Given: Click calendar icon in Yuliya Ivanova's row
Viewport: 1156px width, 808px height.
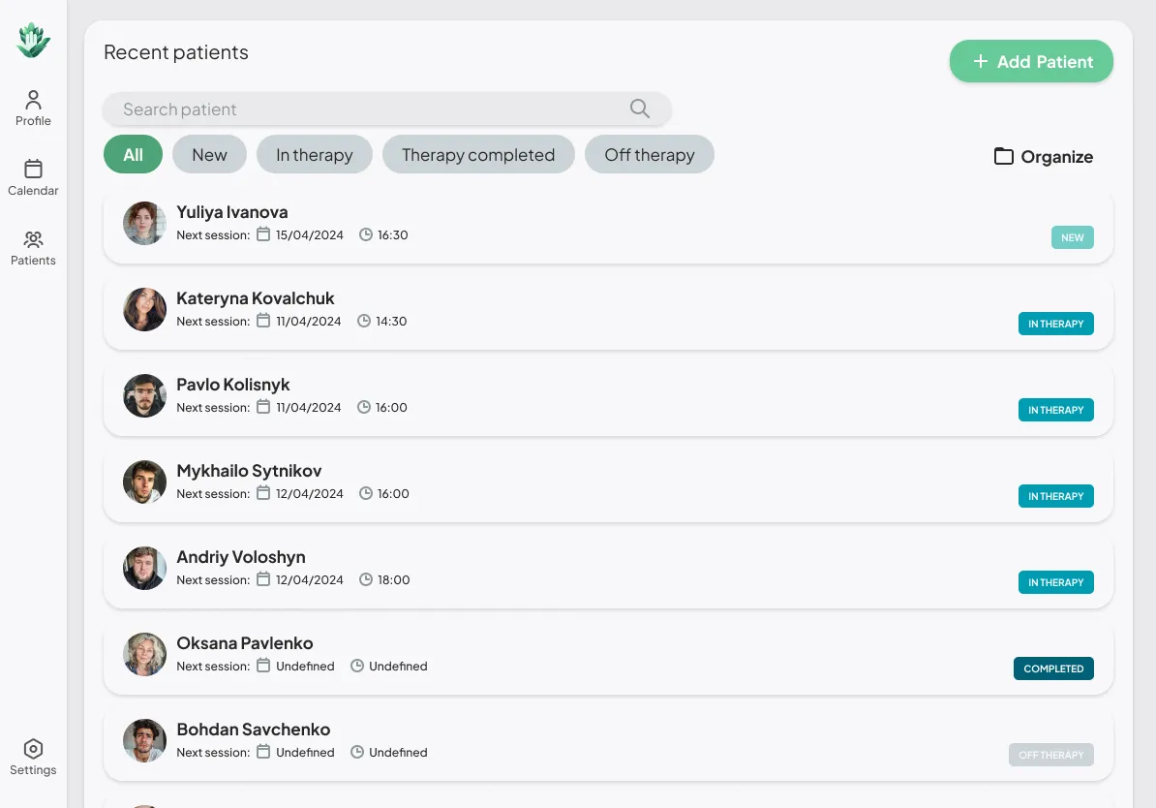Looking at the screenshot, I should 263,234.
